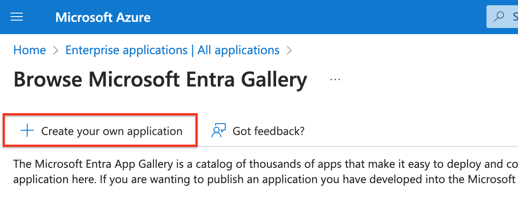Screen dimensions: 518x201
Task: Select Create your own application label
Action: click(x=112, y=131)
